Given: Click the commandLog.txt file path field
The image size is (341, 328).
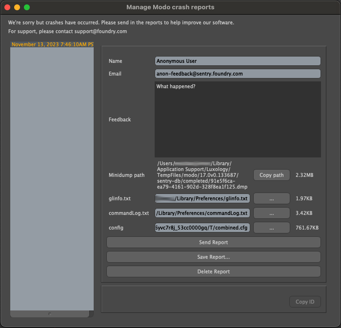Looking at the screenshot, I should click(202, 213).
